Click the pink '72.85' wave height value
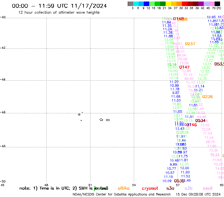Viewport: 224px width, 197px height. 186,71
